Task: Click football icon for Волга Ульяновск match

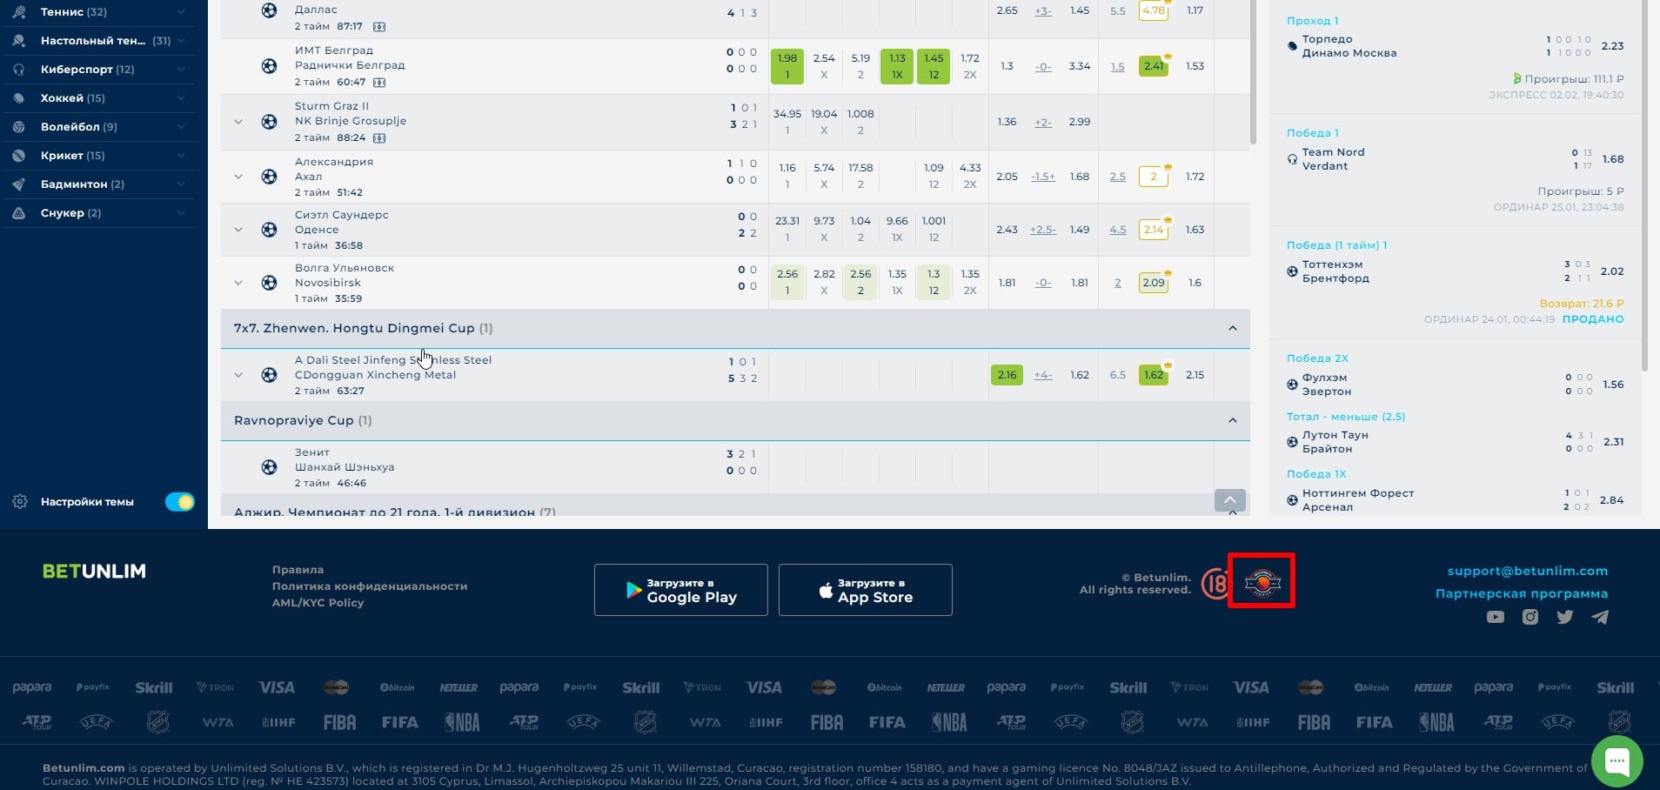Action: click(270, 283)
